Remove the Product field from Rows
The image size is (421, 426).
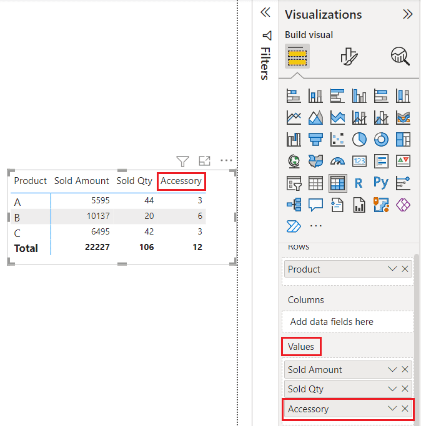[x=405, y=269]
